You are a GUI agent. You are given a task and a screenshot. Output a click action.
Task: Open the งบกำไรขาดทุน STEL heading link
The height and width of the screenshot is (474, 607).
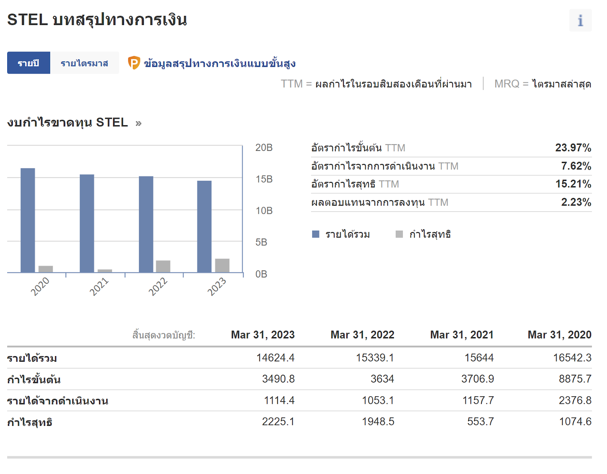coord(68,122)
